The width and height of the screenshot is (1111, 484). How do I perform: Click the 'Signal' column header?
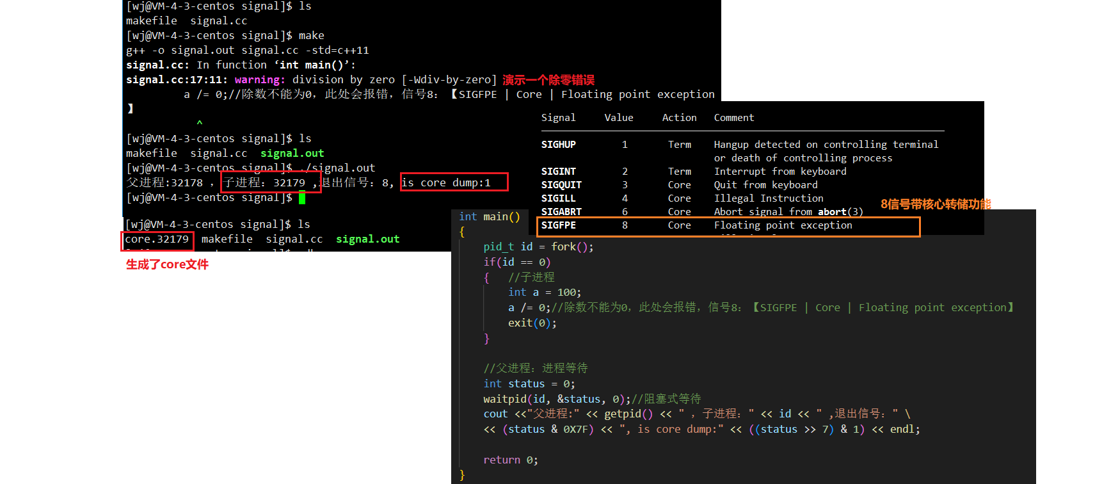pyautogui.click(x=558, y=118)
